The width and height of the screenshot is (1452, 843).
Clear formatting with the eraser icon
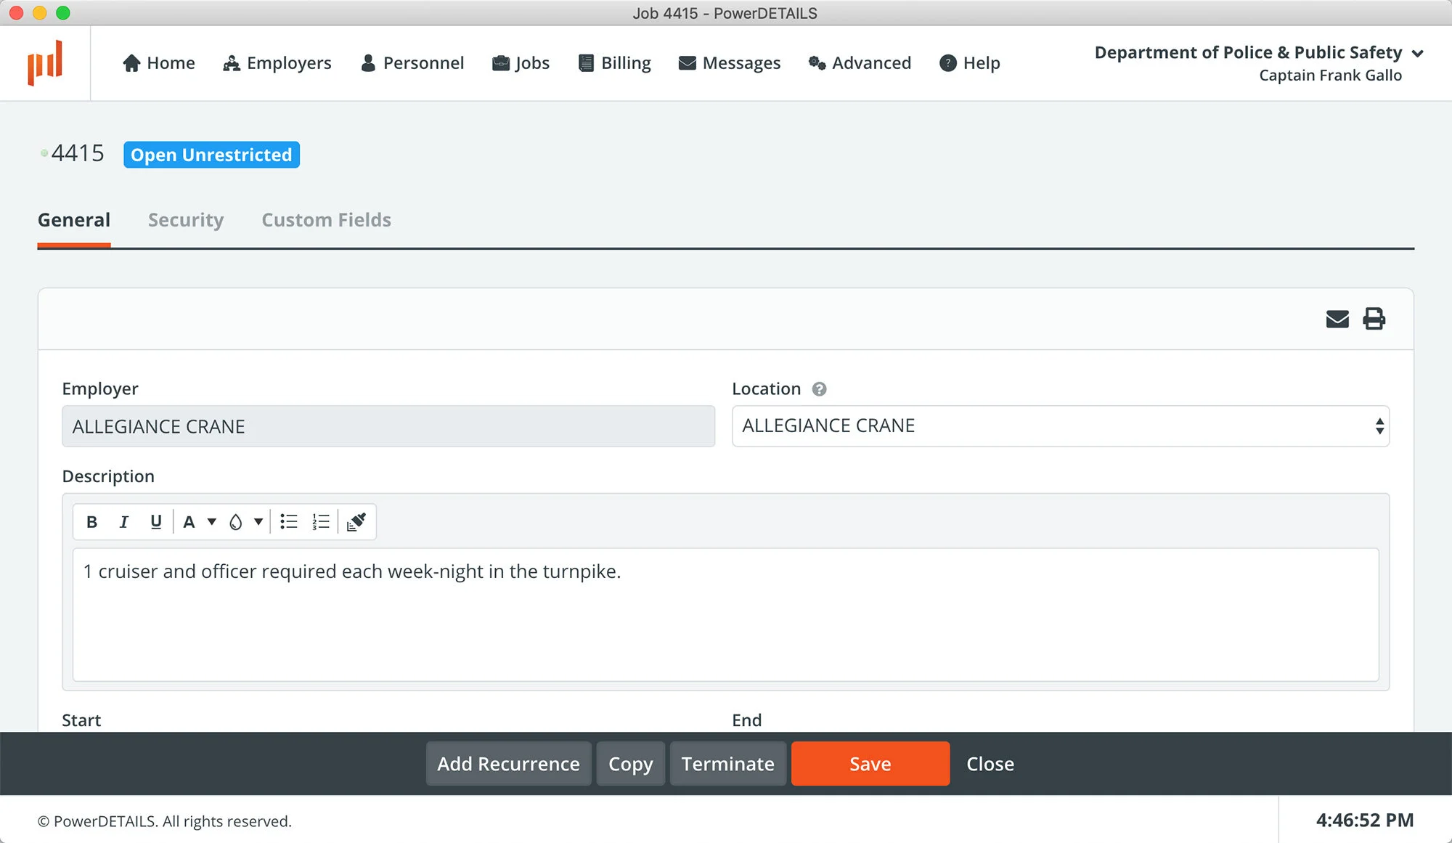coord(356,521)
